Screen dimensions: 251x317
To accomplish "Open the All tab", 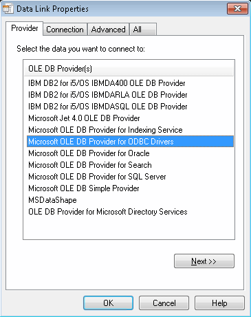I will tap(143, 30).
